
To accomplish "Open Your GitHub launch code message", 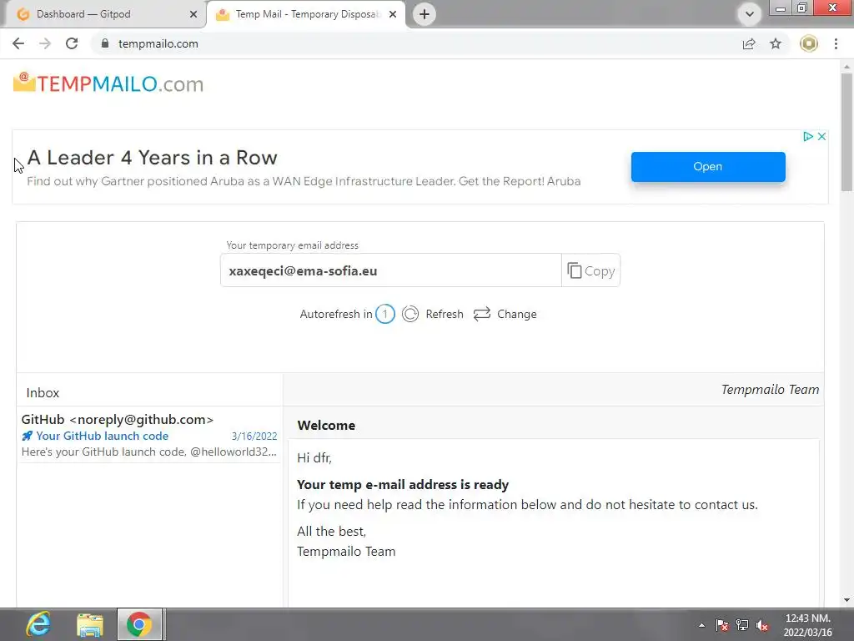I will click(103, 436).
